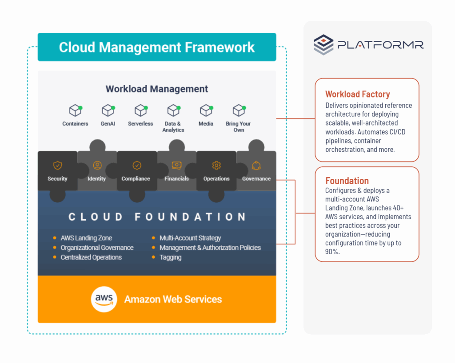The height and width of the screenshot is (363, 455).
Task: Click the Operations gear icon
Action: [x=216, y=166]
